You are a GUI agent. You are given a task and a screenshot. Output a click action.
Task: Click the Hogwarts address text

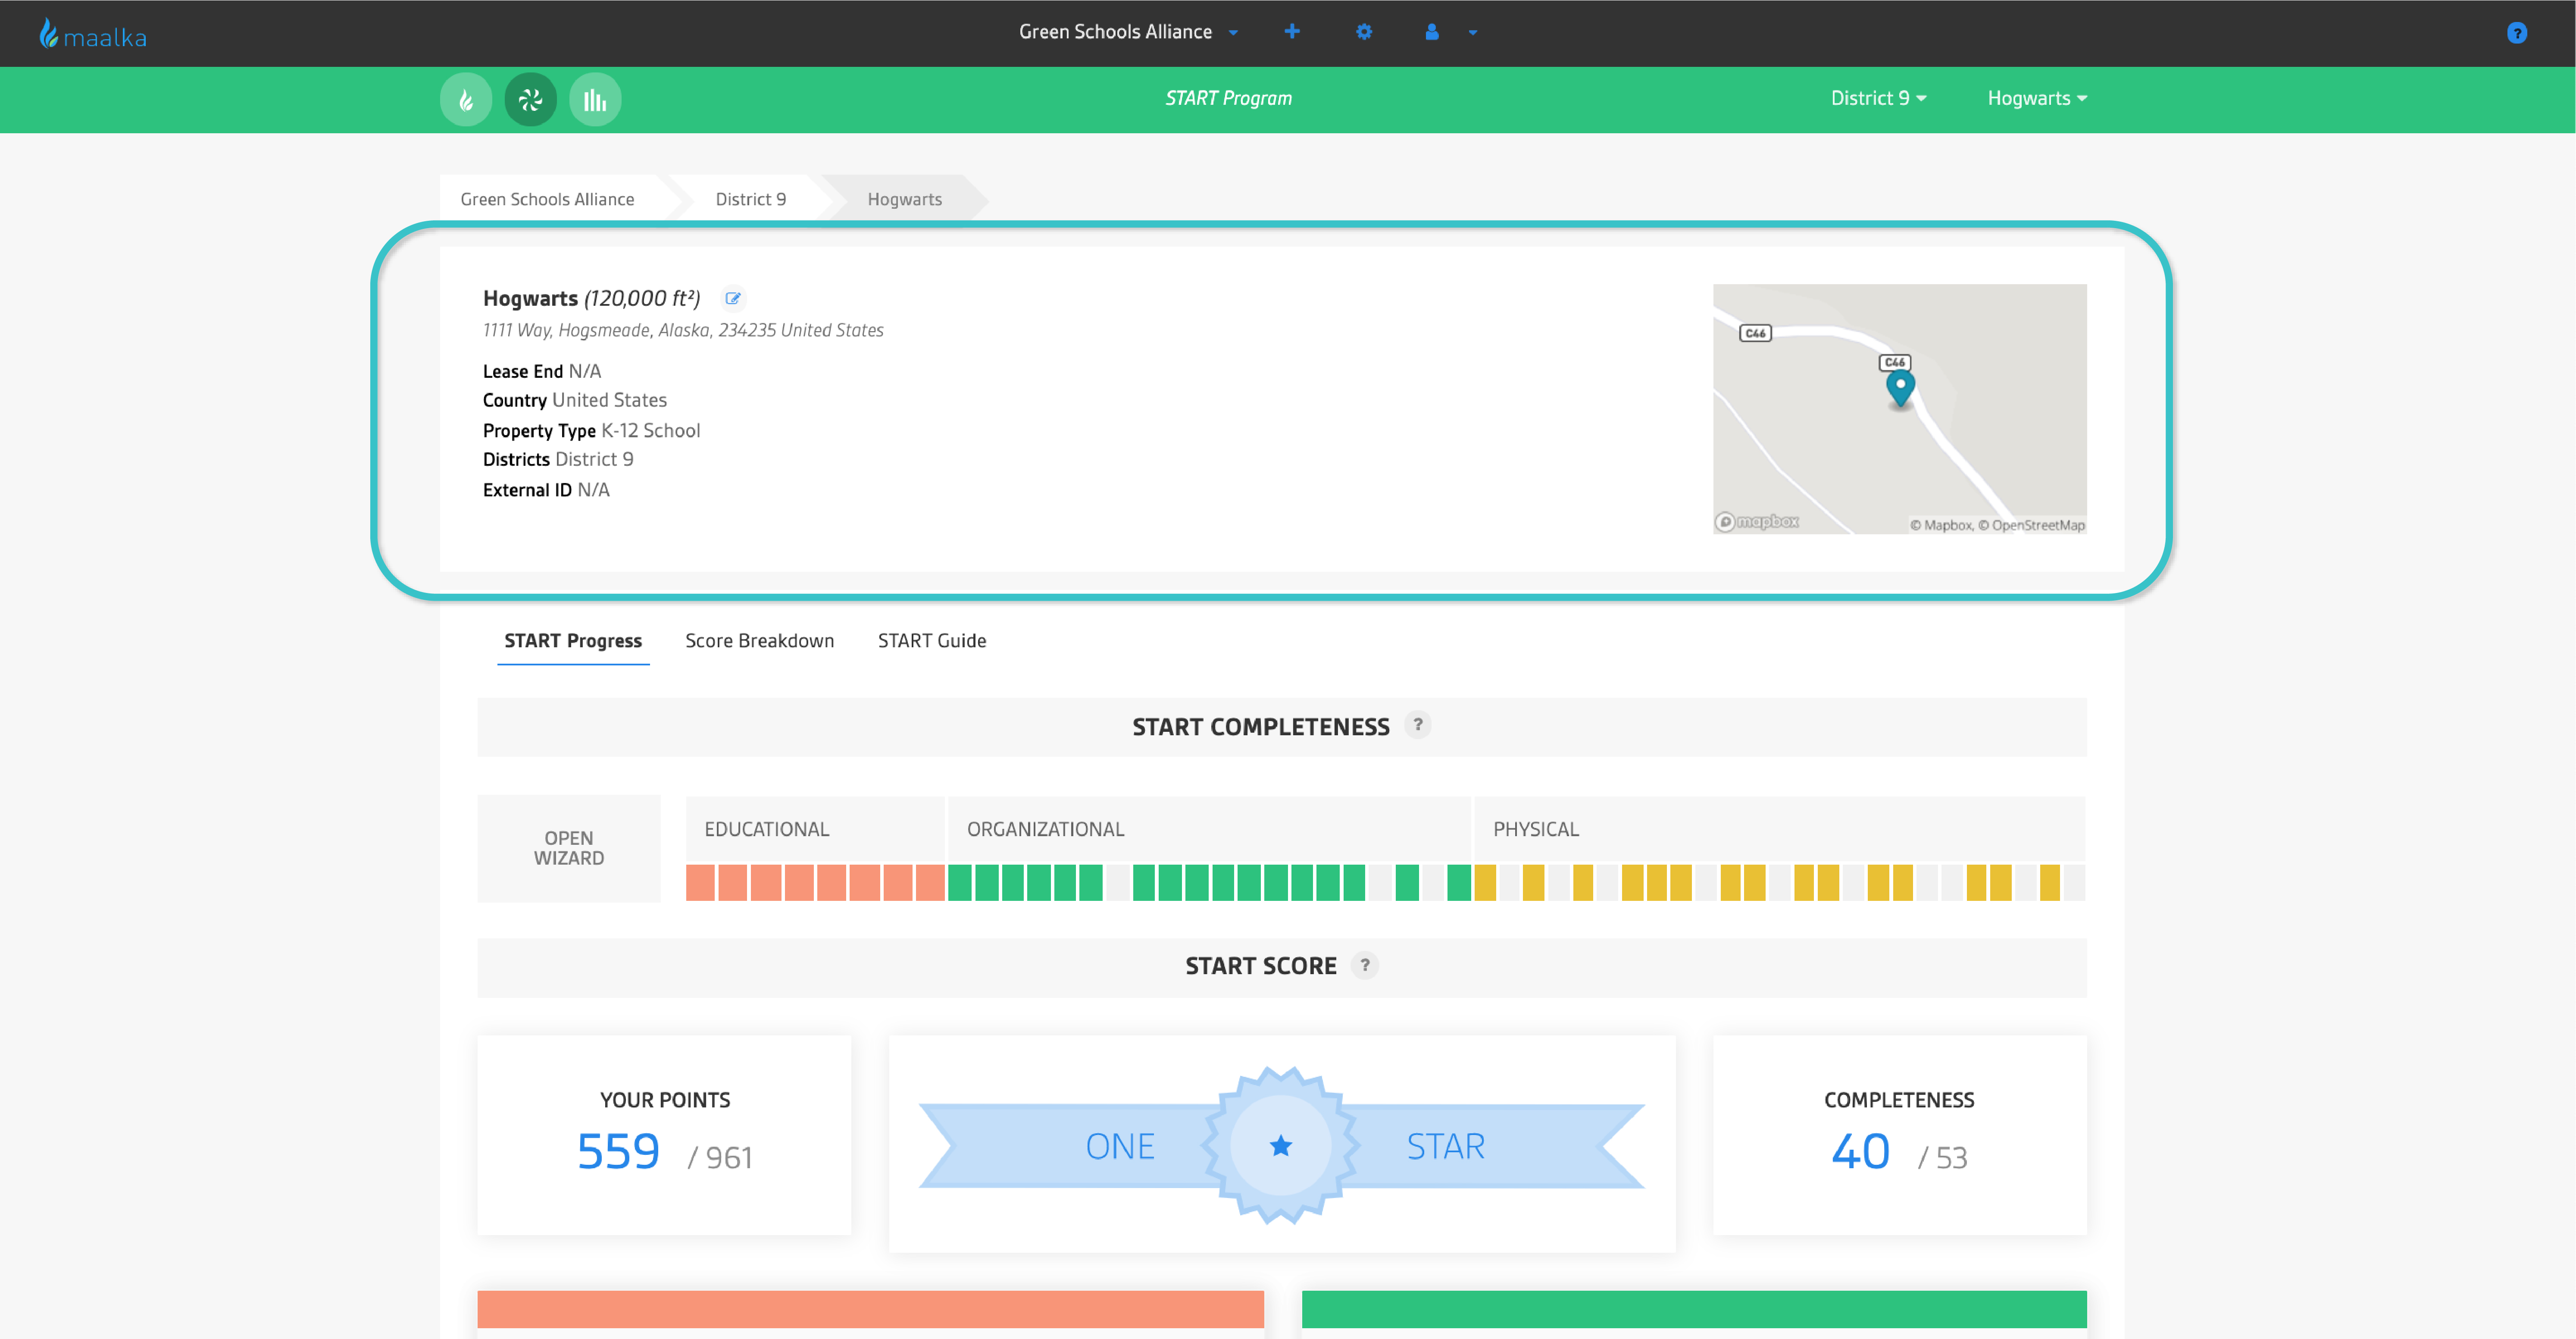tap(683, 330)
